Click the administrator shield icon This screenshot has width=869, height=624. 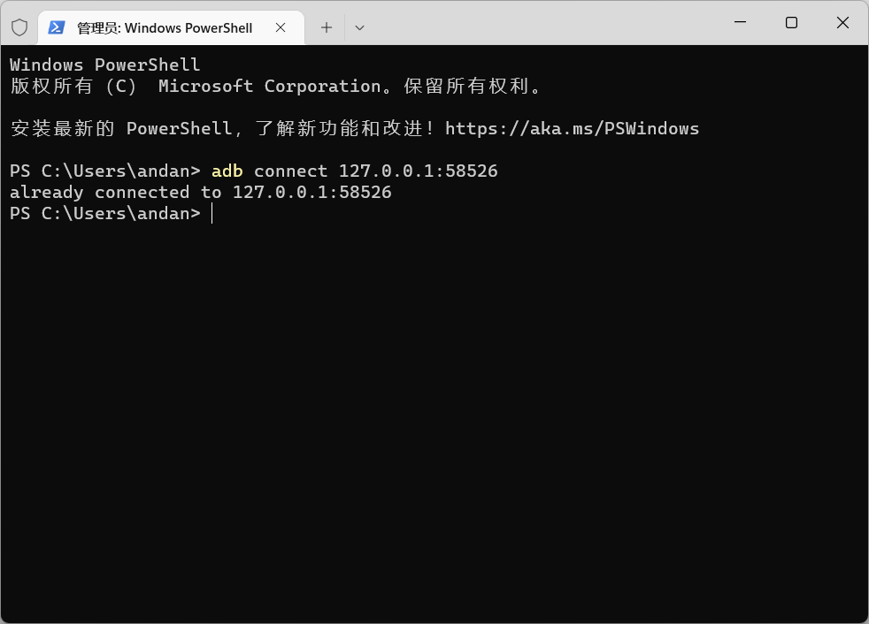pos(19,27)
